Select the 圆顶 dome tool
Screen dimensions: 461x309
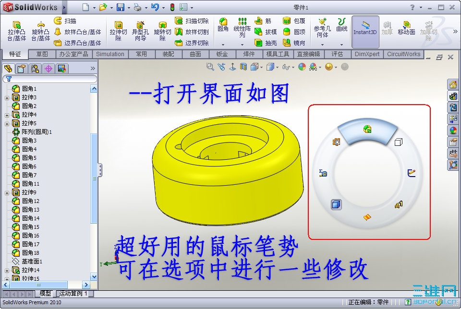tap(294, 32)
